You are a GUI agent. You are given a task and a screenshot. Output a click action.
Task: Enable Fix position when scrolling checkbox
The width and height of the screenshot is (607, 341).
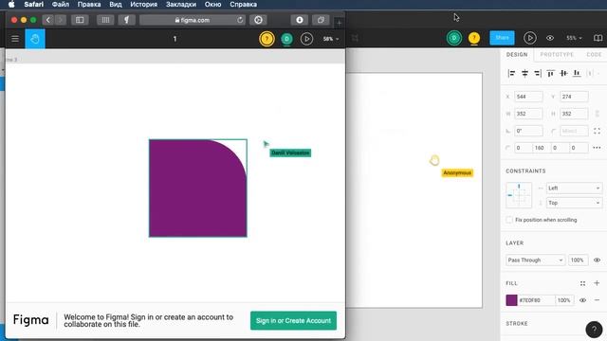click(x=509, y=220)
